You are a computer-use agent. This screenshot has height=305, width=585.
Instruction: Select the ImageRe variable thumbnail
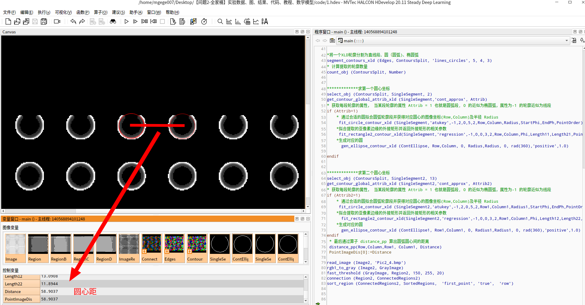129,248
